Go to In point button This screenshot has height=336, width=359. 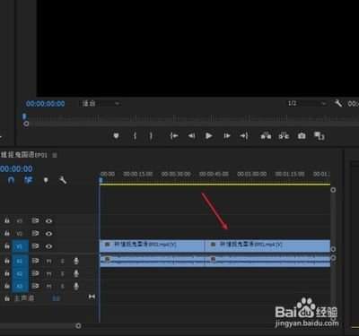click(x=174, y=136)
